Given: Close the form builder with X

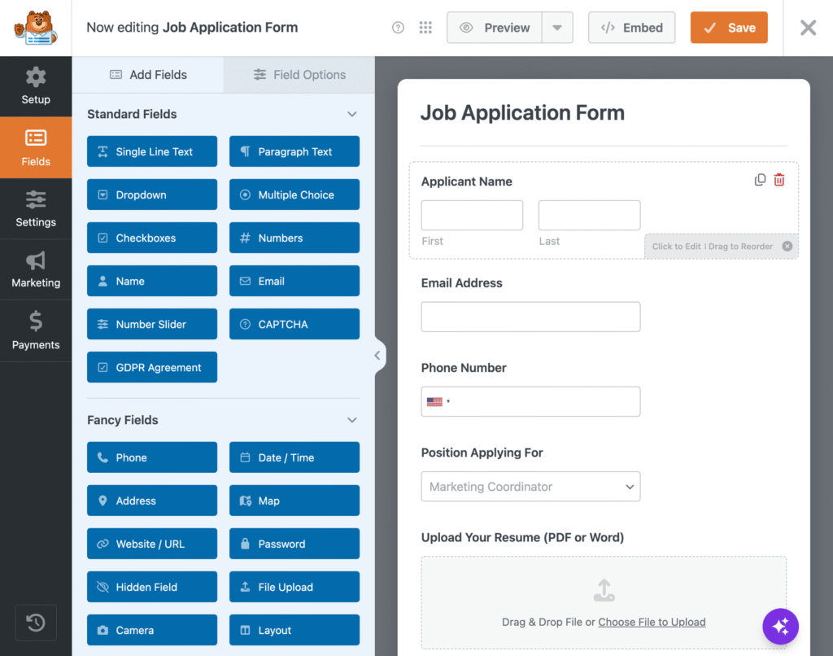Looking at the screenshot, I should [x=808, y=28].
